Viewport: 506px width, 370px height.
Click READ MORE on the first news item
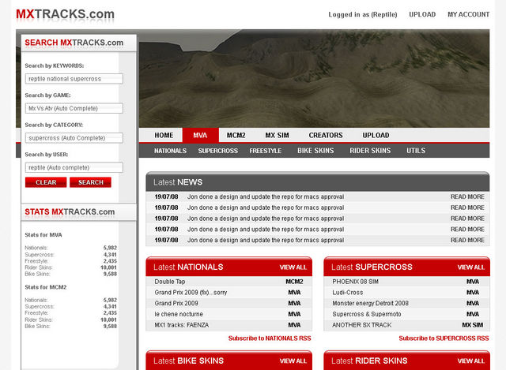coord(467,196)
